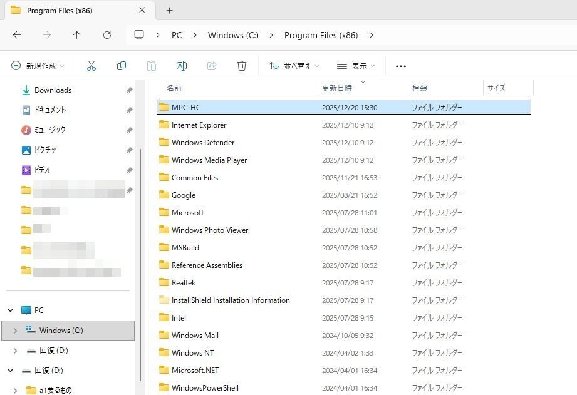The image size is (577, 395).
Task: Open Downloads in the quick access sidebar
Action: point(53,90)
